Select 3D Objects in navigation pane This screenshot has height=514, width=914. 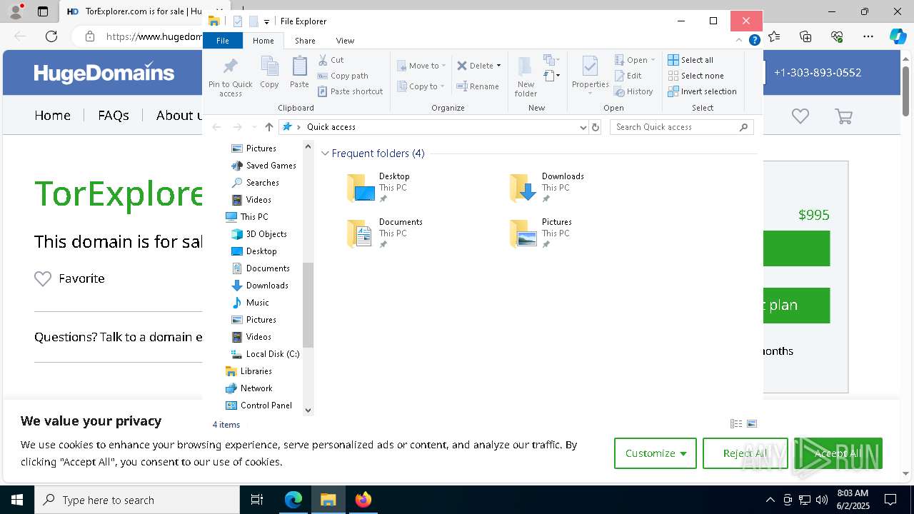click(x=259, y=234)
